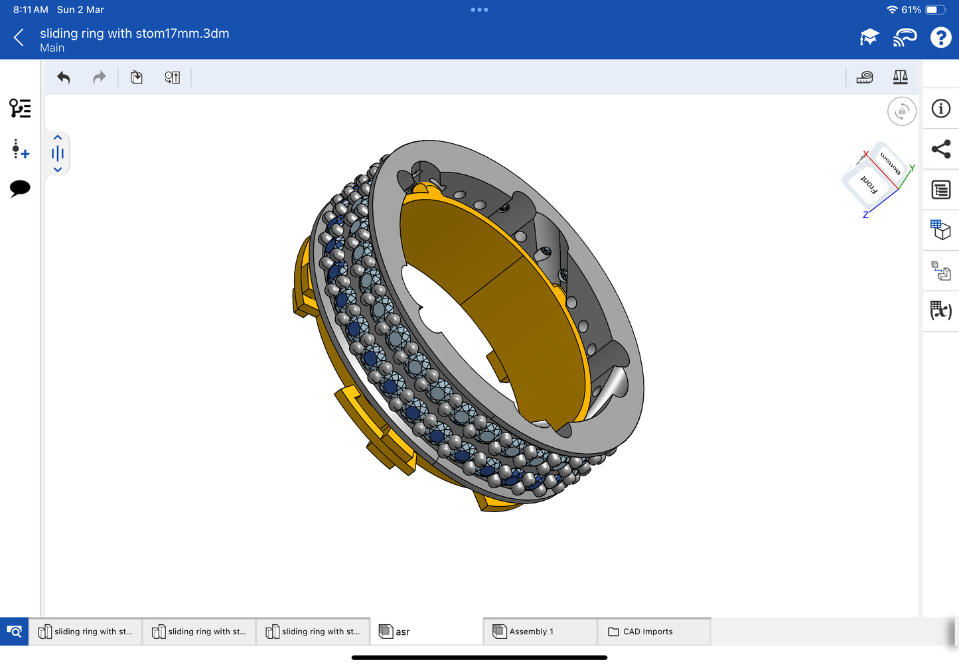Select the Measure tape tool

tap(864, 78)
